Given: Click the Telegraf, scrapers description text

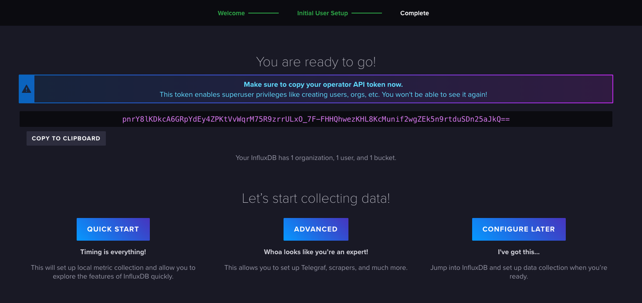Looking at the screenshot, I should click(x=316, y=268).
